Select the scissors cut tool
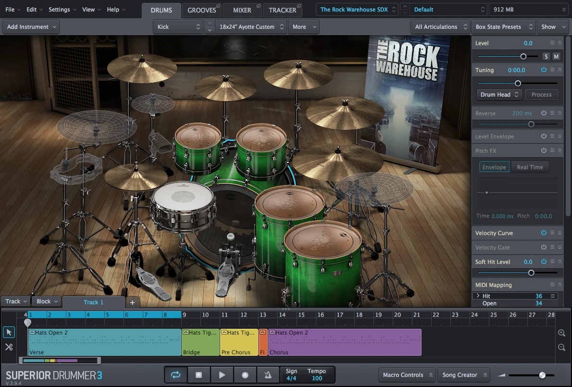The height and width of the screenshot is (387, 572). (9, 347)
